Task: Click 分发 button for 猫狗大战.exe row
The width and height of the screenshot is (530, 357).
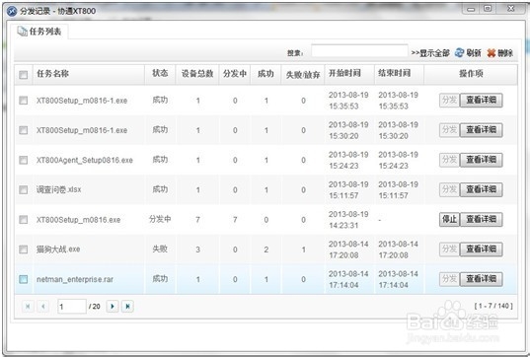Action: [x=449, y=250]
